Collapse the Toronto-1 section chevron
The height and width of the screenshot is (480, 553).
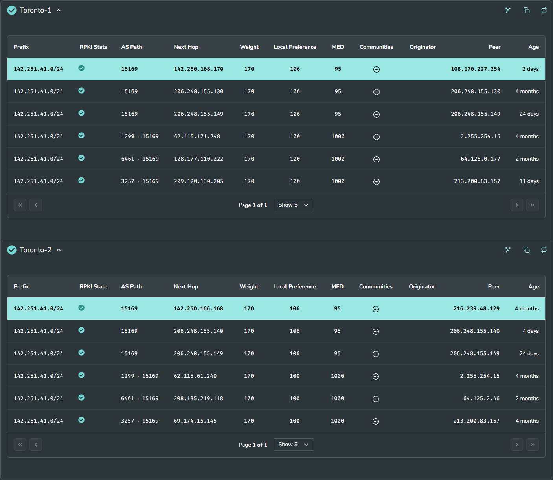pos(59,10)
